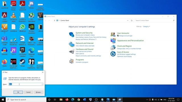Open Change date, time, or number formats

tap(129, 48)
